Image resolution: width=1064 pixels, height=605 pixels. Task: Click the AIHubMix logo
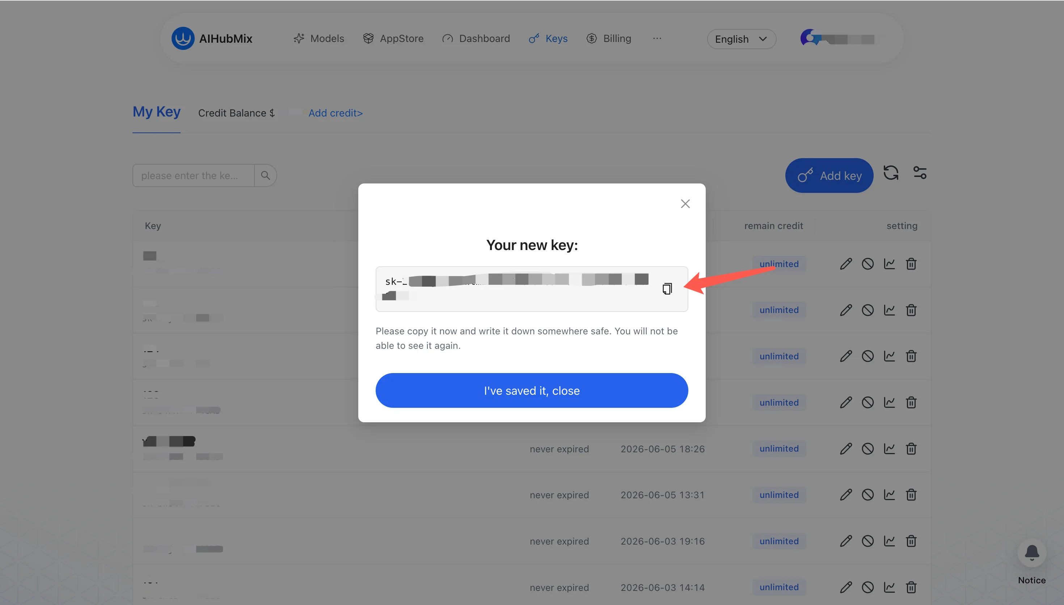click(212, 39)
